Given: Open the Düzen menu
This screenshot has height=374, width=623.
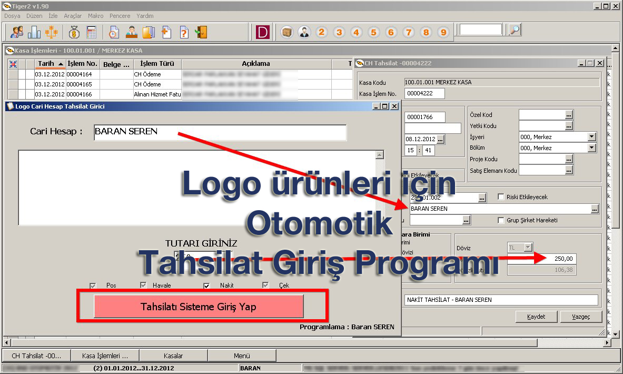Looking at the screenshot, I should [34, 16].
